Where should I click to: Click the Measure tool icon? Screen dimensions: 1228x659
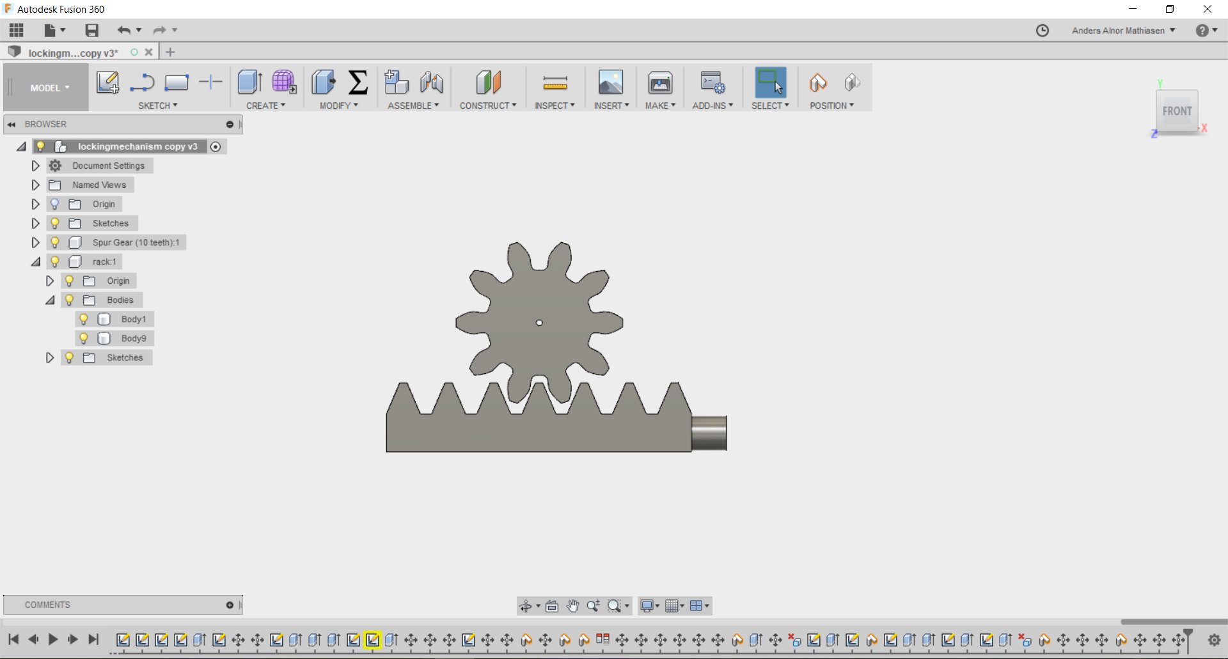point(555,82)
